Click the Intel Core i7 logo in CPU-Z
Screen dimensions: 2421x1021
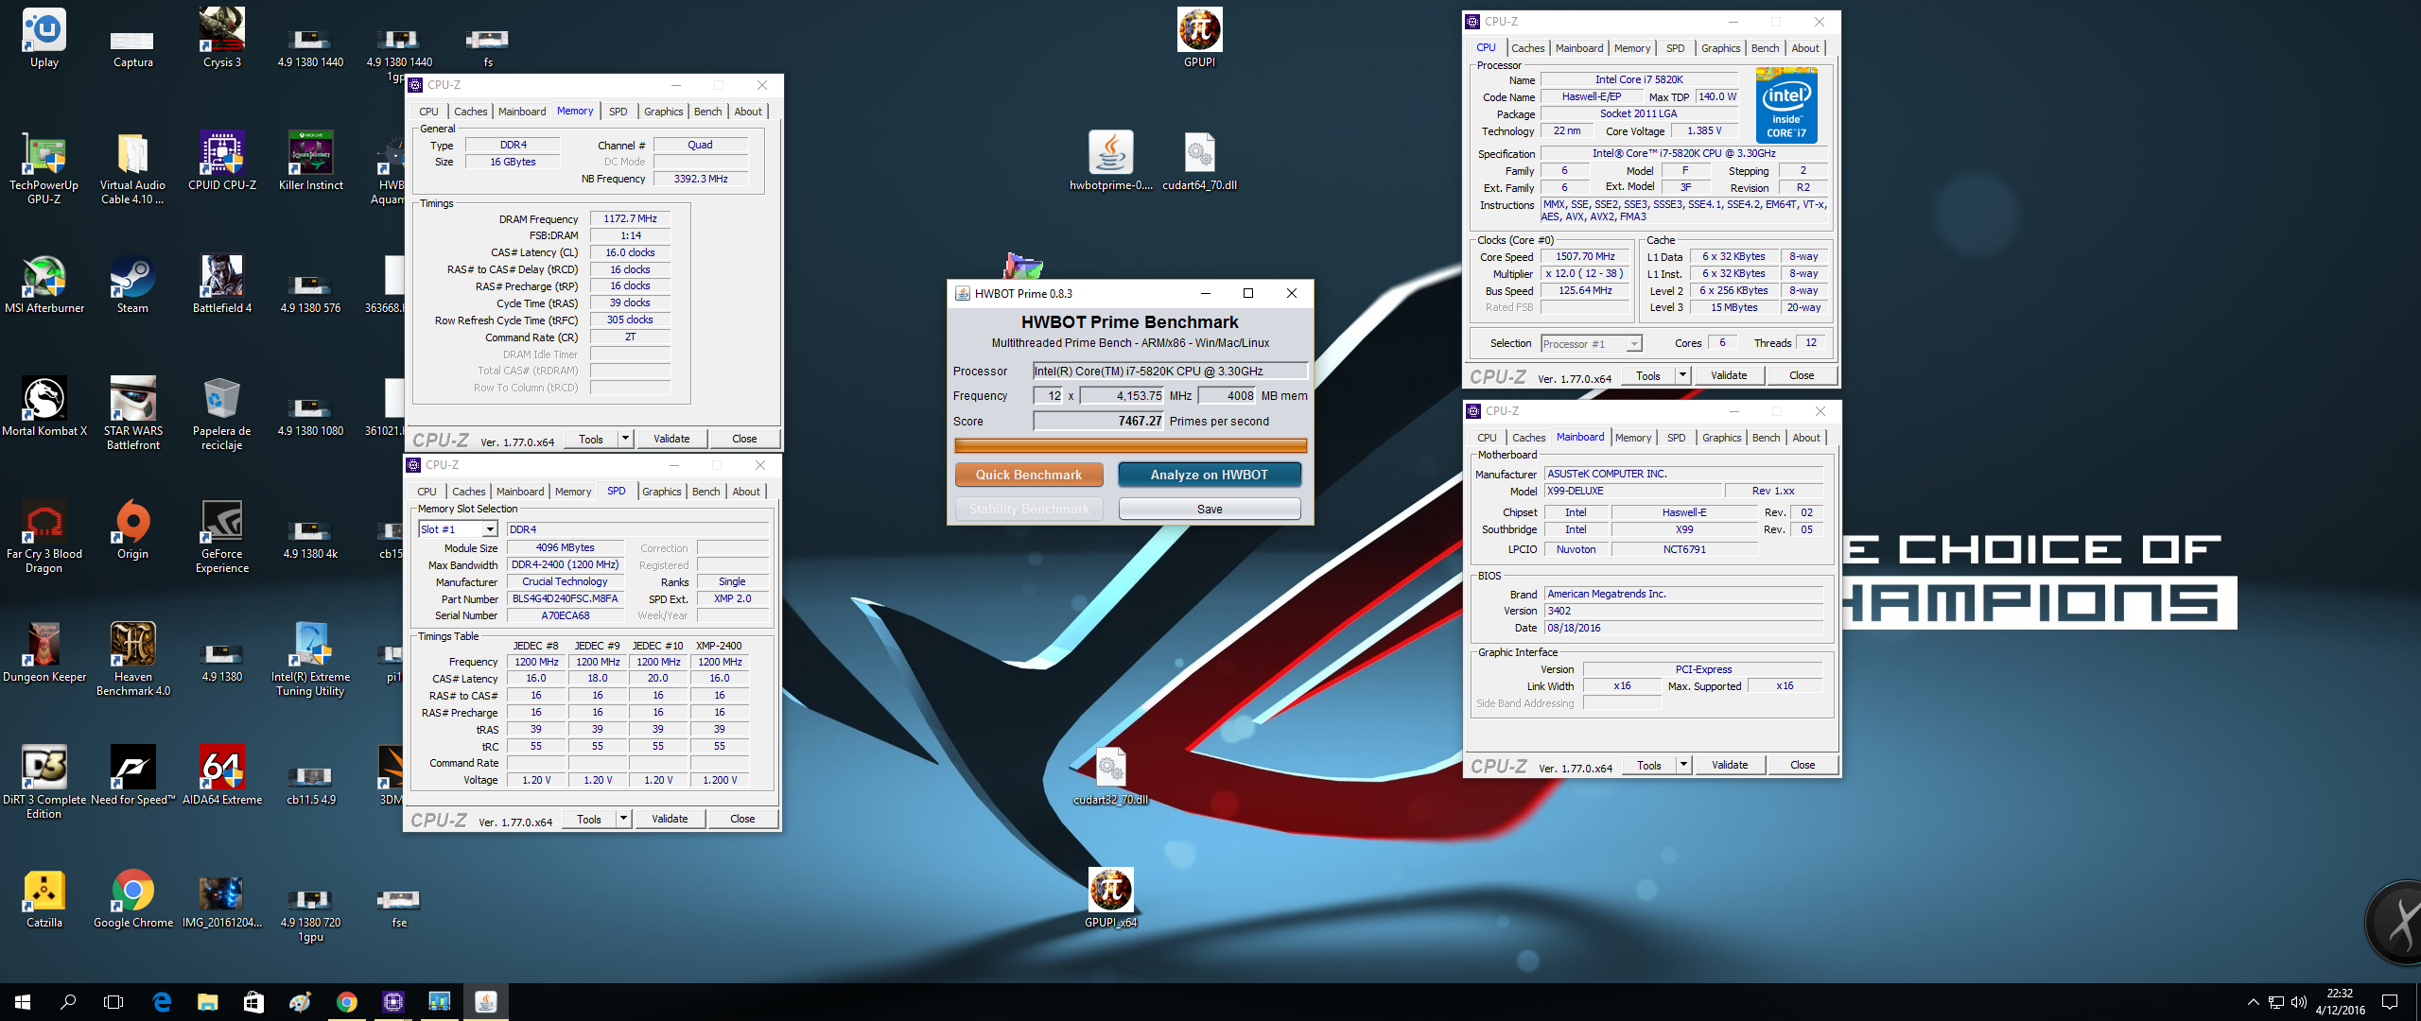click(1786, 105)
